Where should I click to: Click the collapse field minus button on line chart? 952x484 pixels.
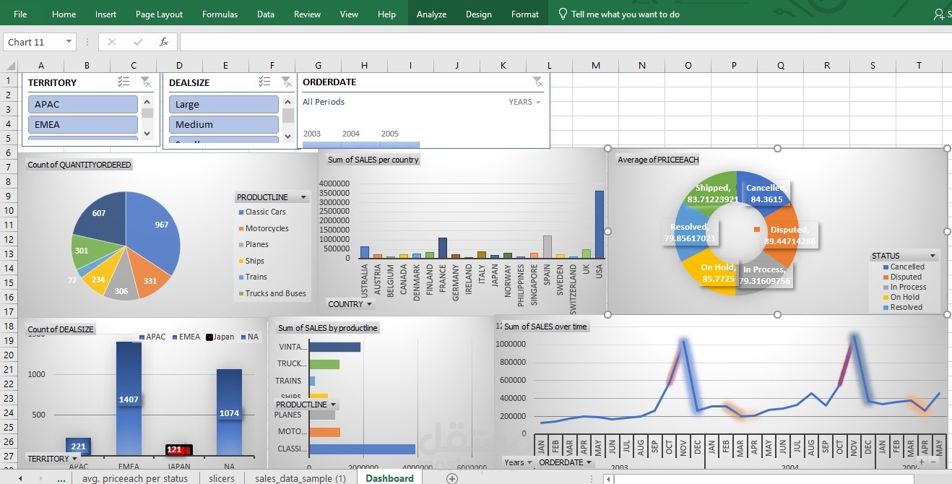pos(932,462)
